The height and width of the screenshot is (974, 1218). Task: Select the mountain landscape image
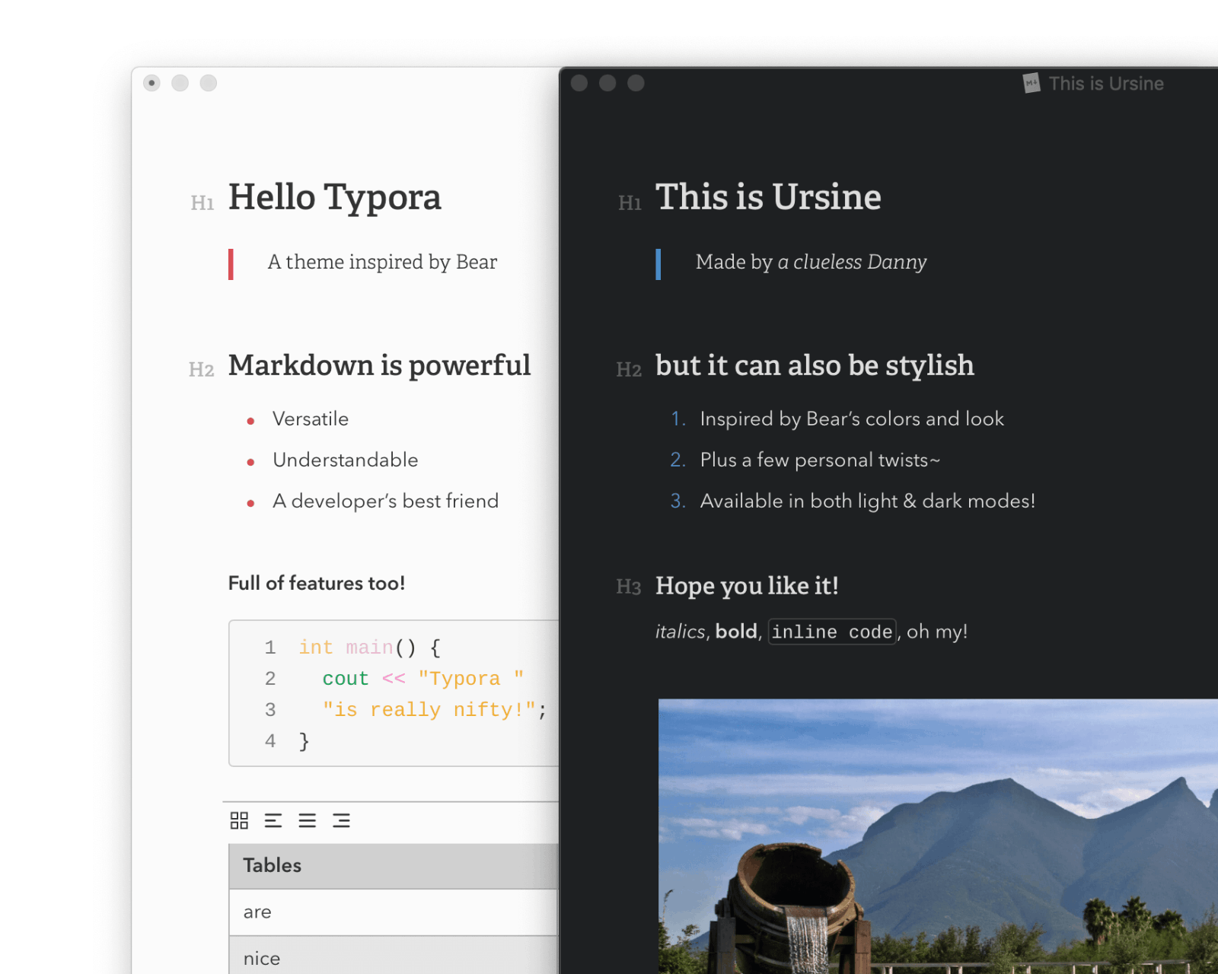[x=936, y=836]
